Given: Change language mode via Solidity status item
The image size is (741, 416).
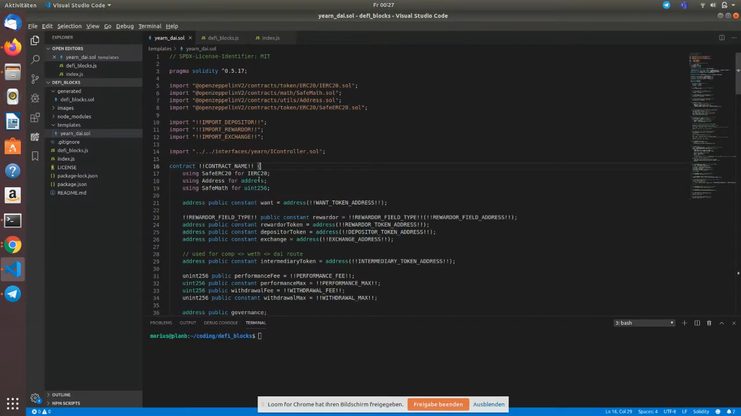Looking at the screenshot, I should [701, 411].
